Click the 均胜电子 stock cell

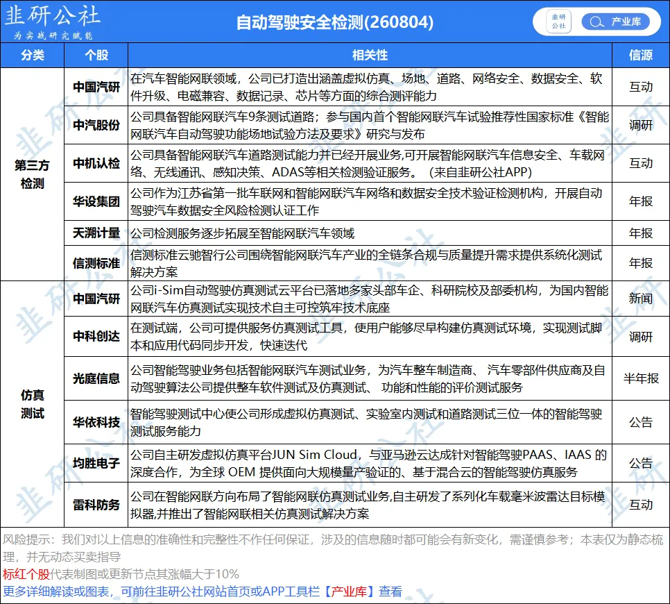[x=96, y=463]
